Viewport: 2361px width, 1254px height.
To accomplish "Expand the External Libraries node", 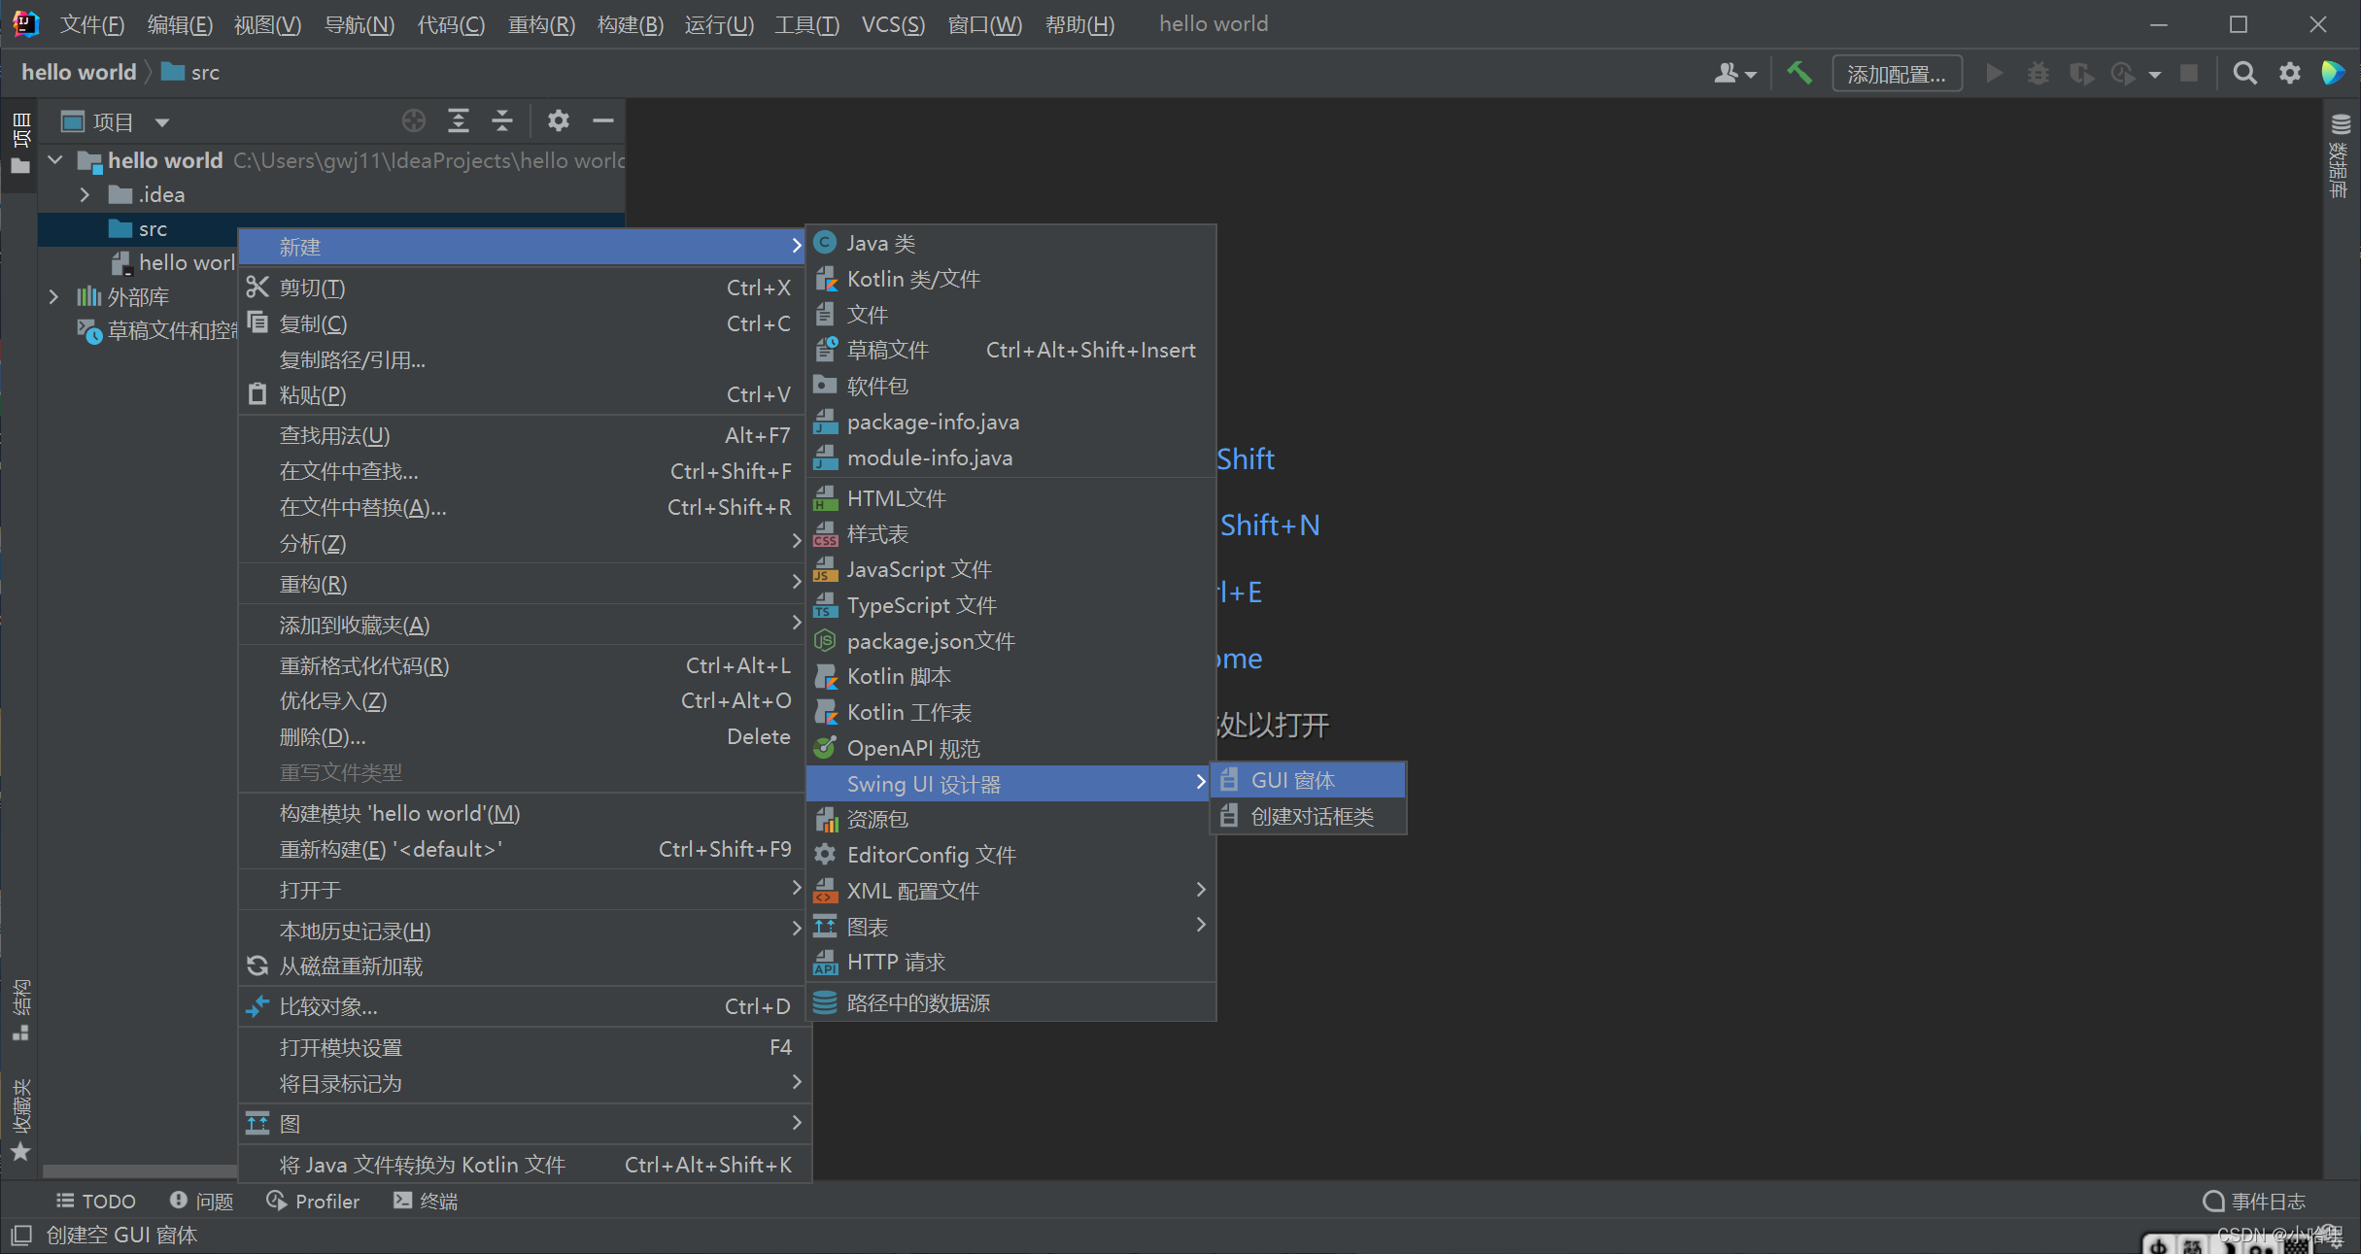I will click(x=54, y=297).
